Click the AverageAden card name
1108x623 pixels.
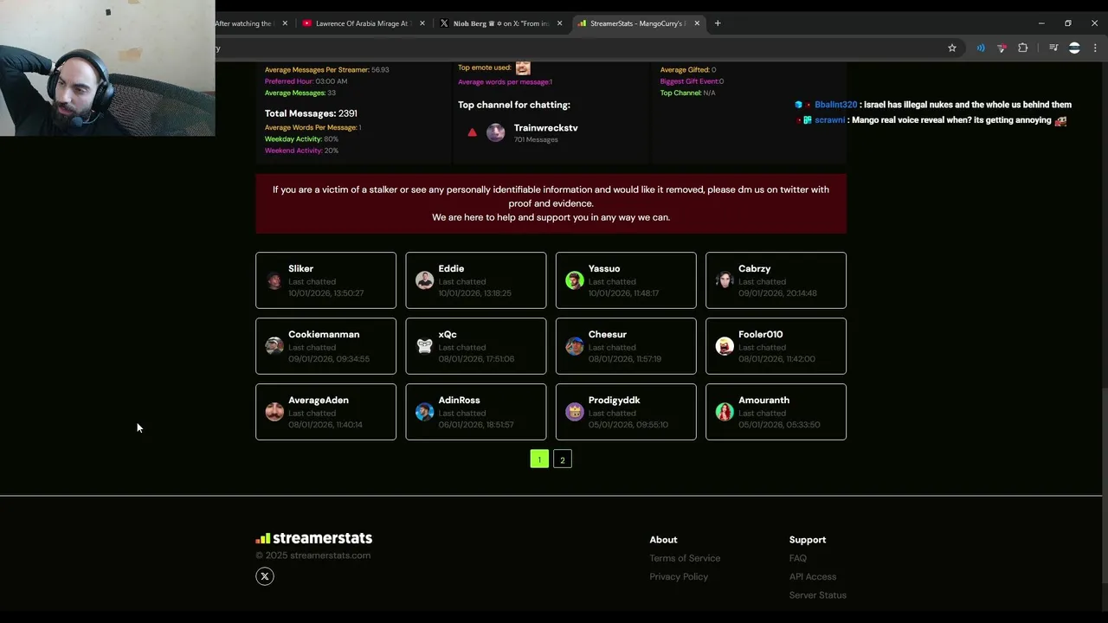coord(319,400)
